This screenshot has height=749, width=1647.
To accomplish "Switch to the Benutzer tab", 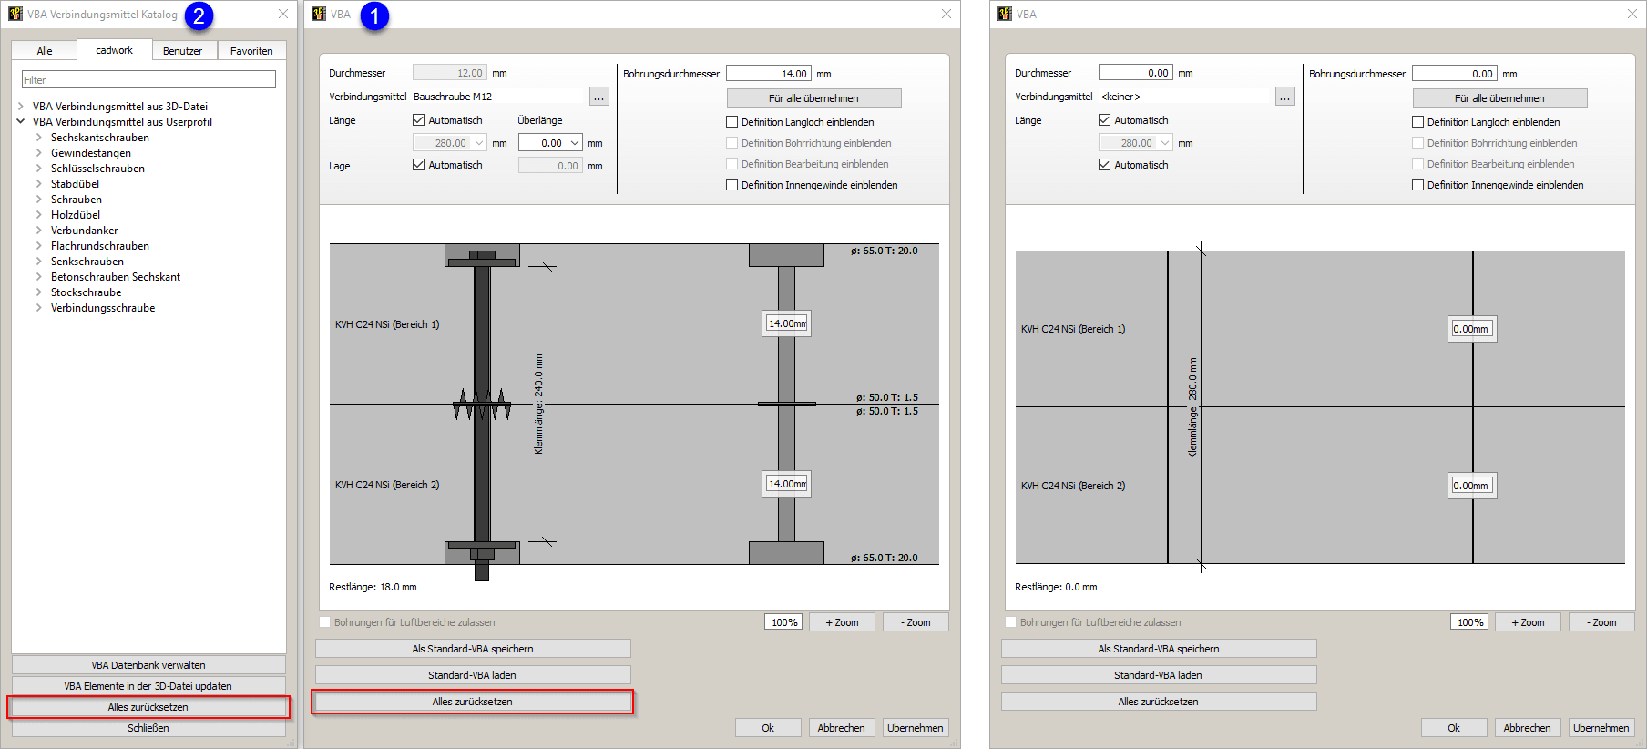I will click(x=182, y=51).
